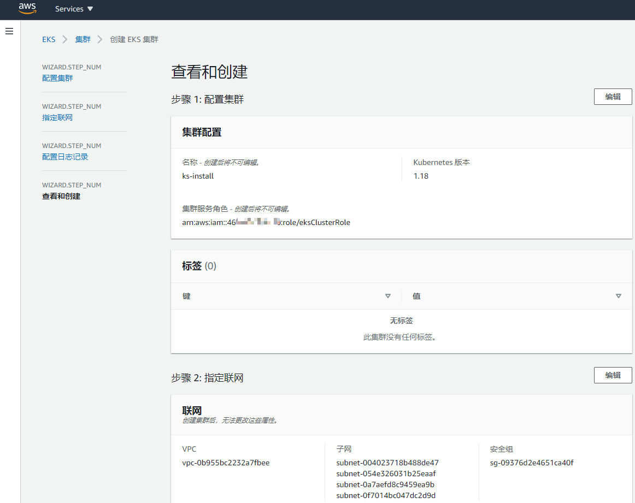The width and height of the screenshot is (635, 503).
Task: Go to 配置日志记录 wizard step
Action: pyautogui.click(x=65, y=157)
